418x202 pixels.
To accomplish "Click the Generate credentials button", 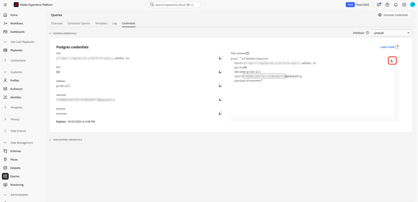I will 393,15.
